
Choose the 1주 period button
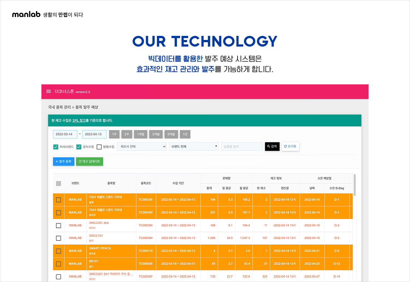114,134
